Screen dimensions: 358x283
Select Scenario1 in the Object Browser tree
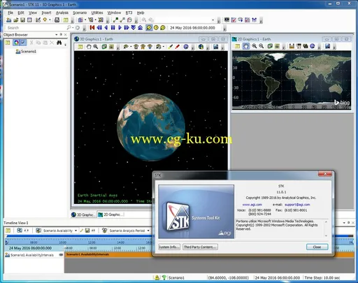(x=26, y=52)
